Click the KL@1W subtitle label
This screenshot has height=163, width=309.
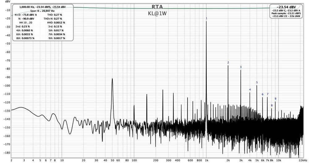tap(157, 14)
